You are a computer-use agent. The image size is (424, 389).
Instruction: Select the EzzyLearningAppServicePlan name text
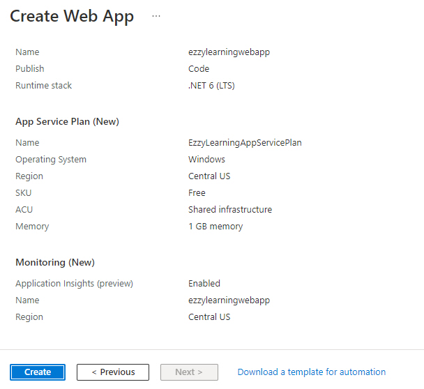(245, 143)
